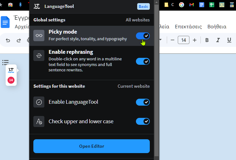236x160 pixels.
Task: Open the Google Docs bookmark icon
Action: pyautogui.click(x=201, y=5)
